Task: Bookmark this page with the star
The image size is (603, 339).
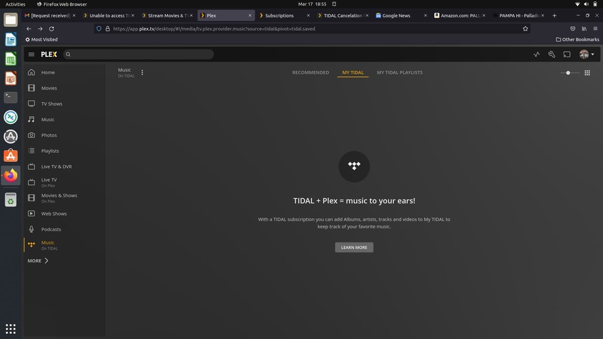Action: point(526,29)
